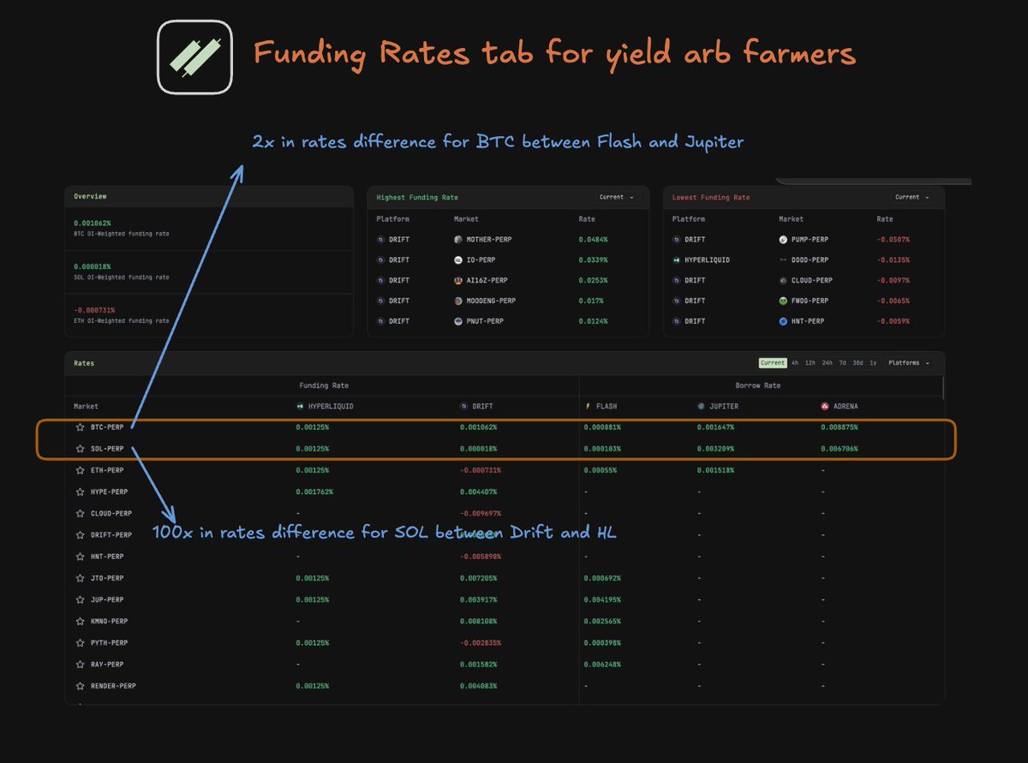Click SOL-PERP Jupiter rate 0.003209%

715,449
